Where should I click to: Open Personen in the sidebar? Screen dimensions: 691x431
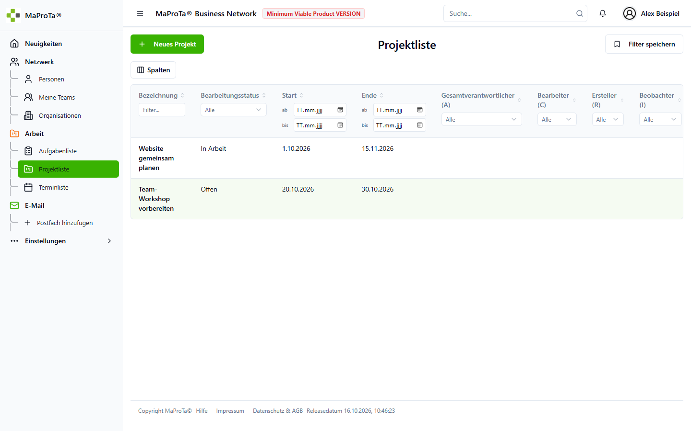(x=68, y=79)
